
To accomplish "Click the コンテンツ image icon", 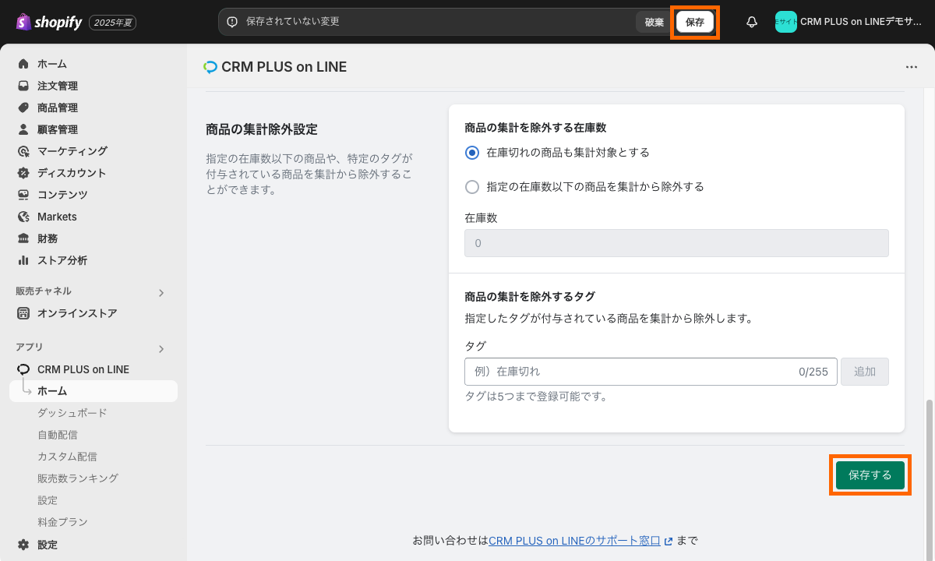I will (x=23, y=195).
